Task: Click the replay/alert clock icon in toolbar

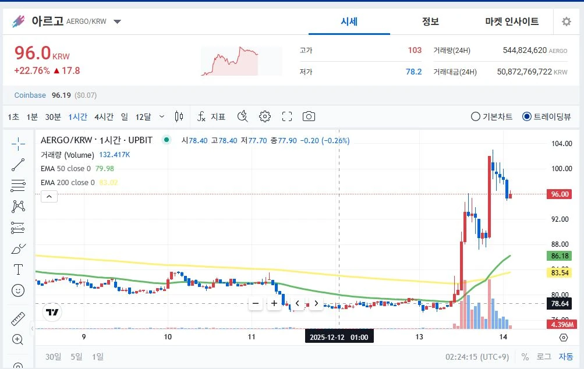Action: coord(242,116)
